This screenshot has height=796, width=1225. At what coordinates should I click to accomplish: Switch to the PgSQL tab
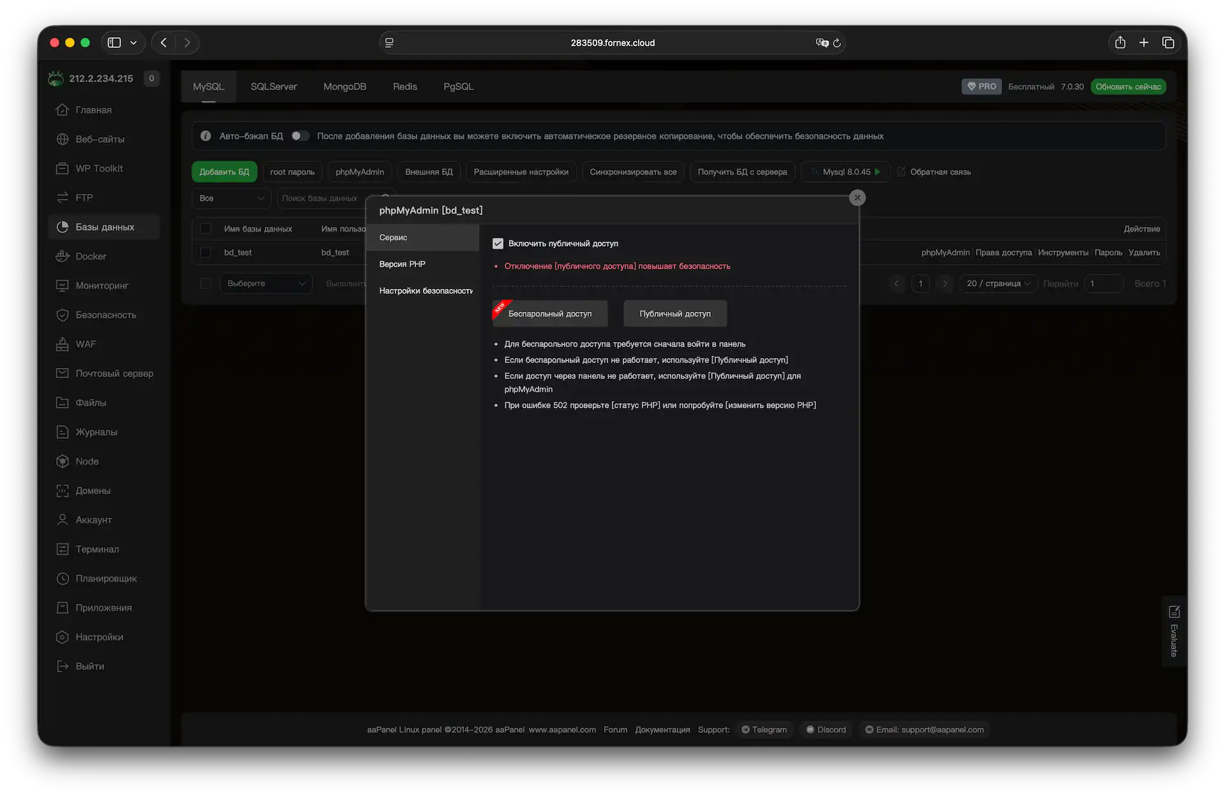coord(458,87)
